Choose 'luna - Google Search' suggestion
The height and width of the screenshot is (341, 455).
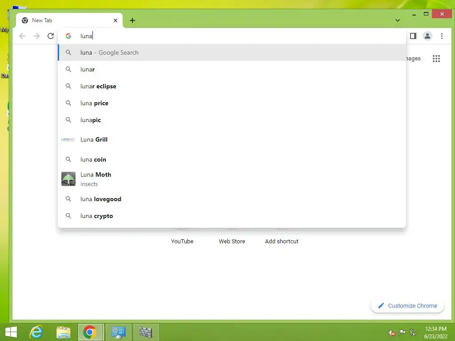click(x=232, y=52)
